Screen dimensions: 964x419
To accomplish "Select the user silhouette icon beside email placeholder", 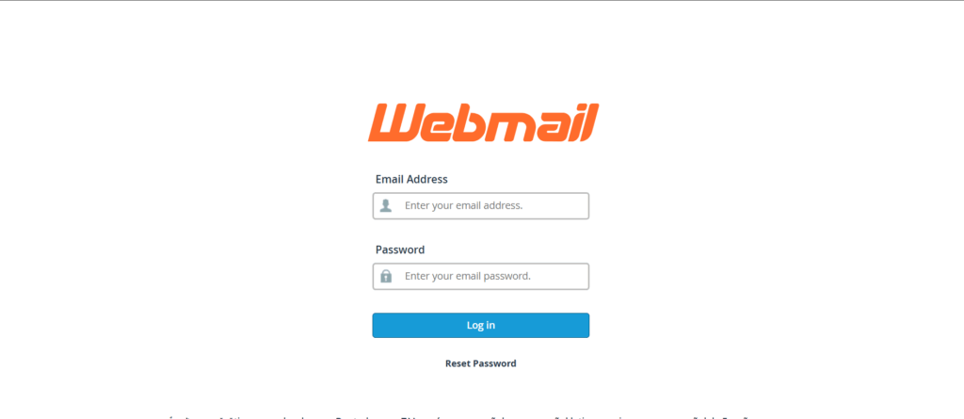I will click(x=385, y=205).
